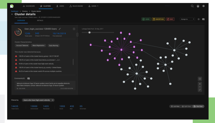Collapse the cluster card with the minus circle
The height and width of the screenshot is (123, 215).
[74, 29]
